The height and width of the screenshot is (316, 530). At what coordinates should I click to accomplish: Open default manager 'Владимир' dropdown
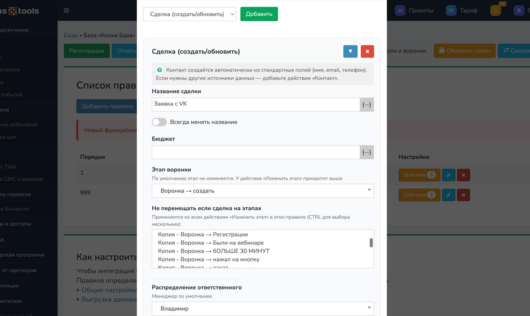[x=263, y=309]
